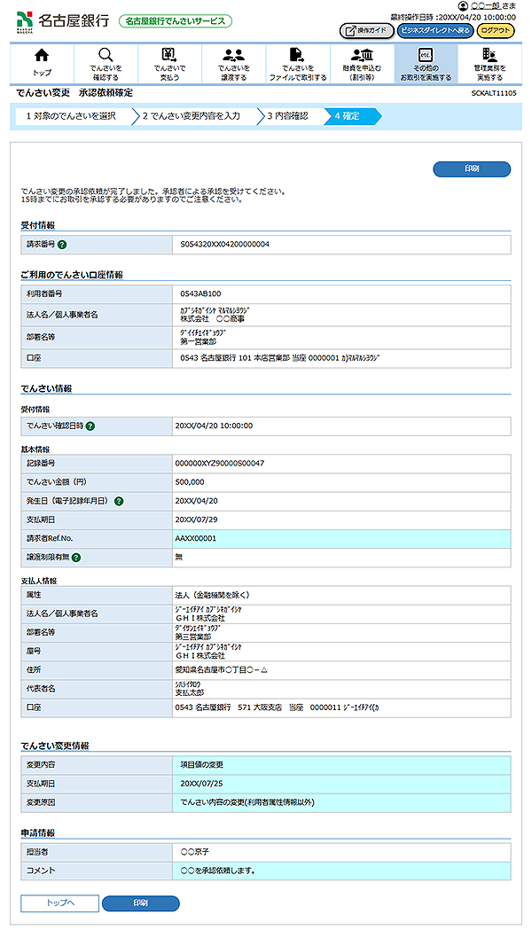Open 管理業務を実施する menu
This screenshot has height=930, width=532.
(489, 62)
